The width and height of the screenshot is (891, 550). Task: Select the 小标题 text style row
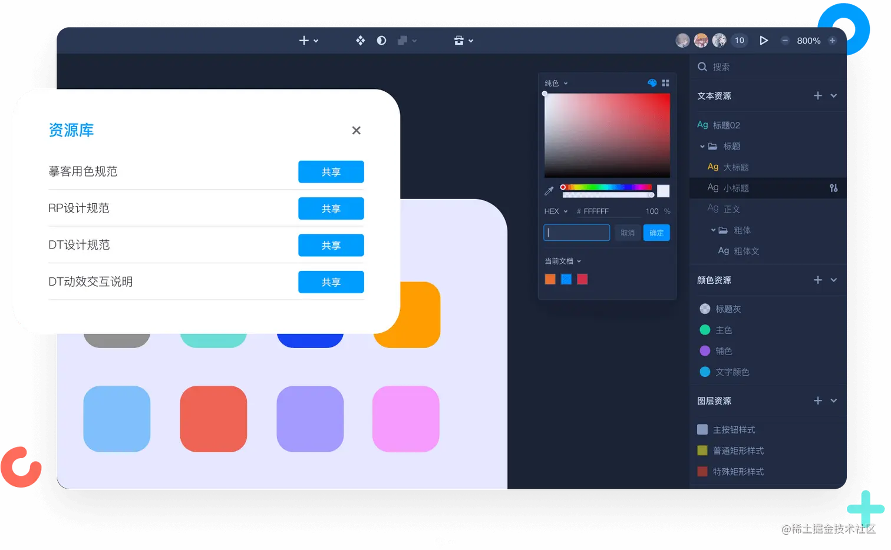(768, 188)
